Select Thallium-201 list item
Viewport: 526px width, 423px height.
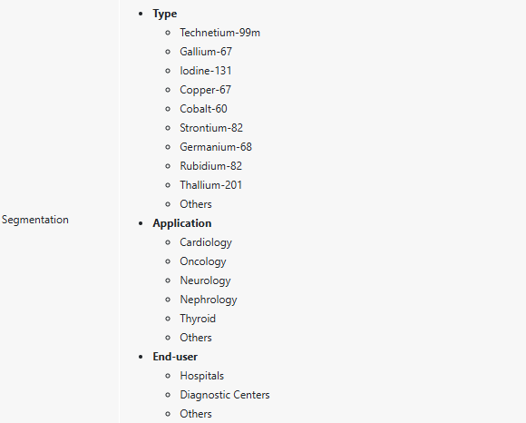coord(210,185)
